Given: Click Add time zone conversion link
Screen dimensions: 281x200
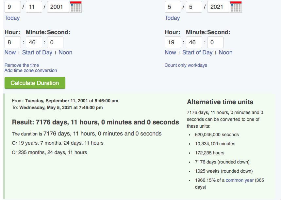Looking at the screenshot, I should tap(31, 70).
